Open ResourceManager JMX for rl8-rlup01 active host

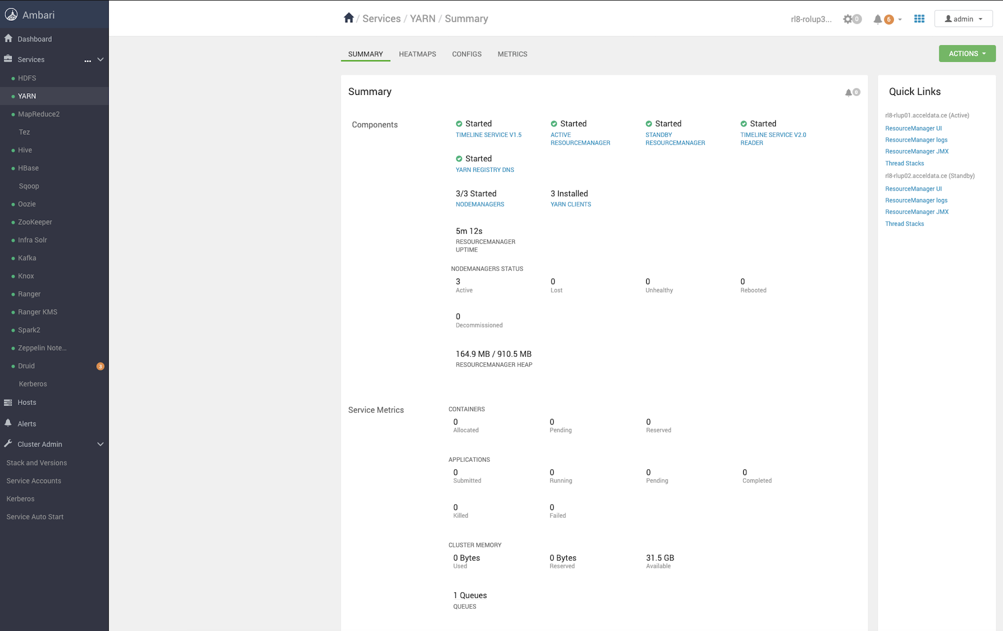917,151
